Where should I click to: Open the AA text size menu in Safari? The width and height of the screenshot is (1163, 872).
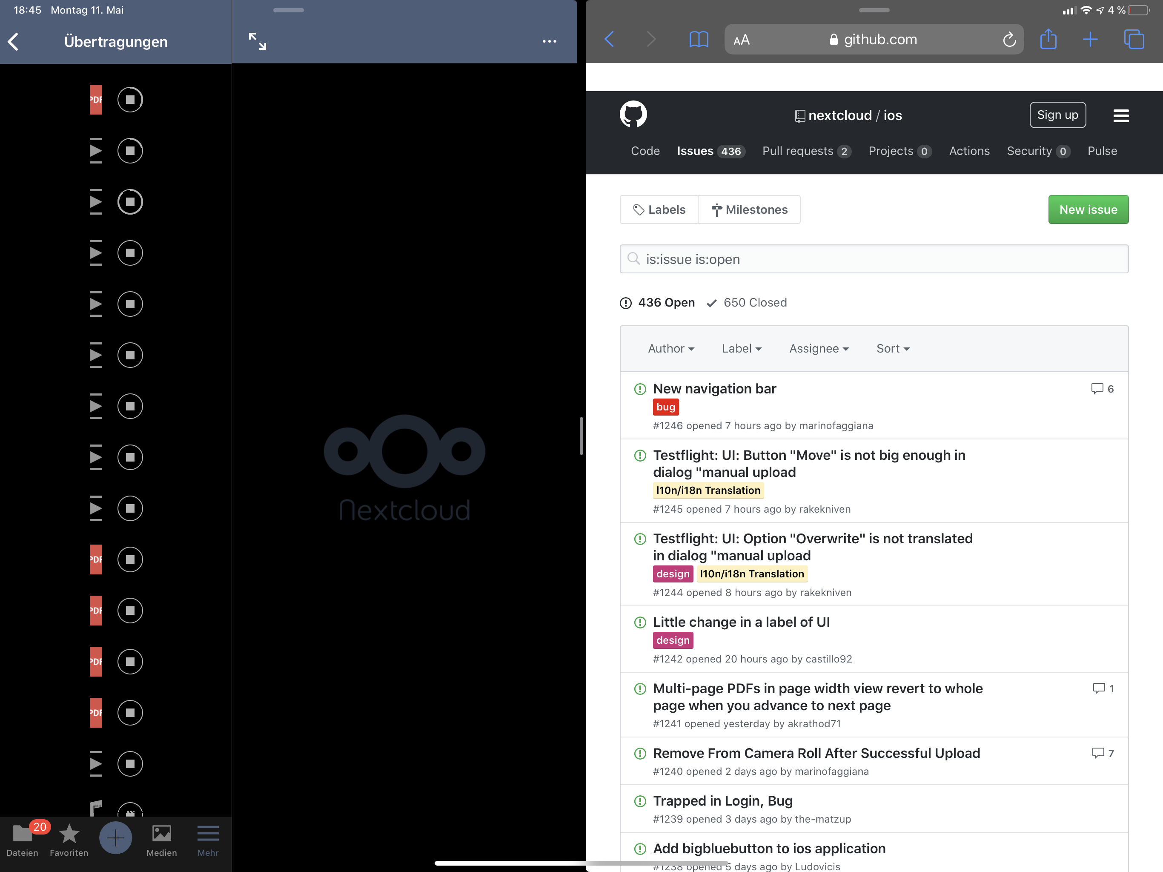coord(741,40)
